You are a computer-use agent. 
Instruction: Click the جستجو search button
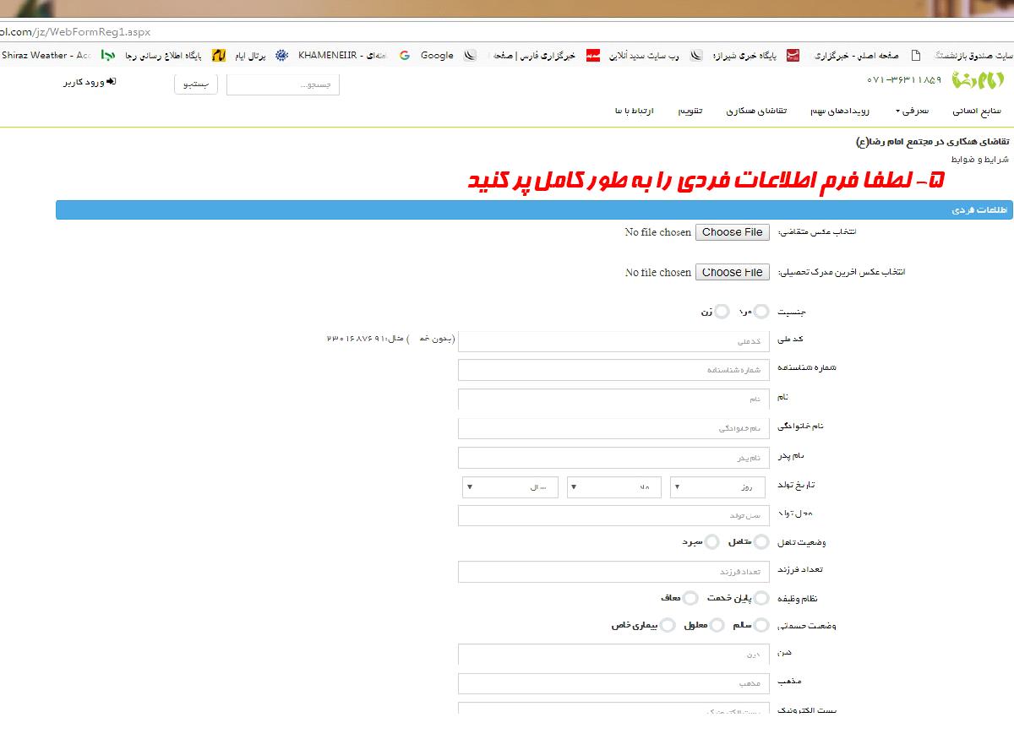tap(196, 84)
